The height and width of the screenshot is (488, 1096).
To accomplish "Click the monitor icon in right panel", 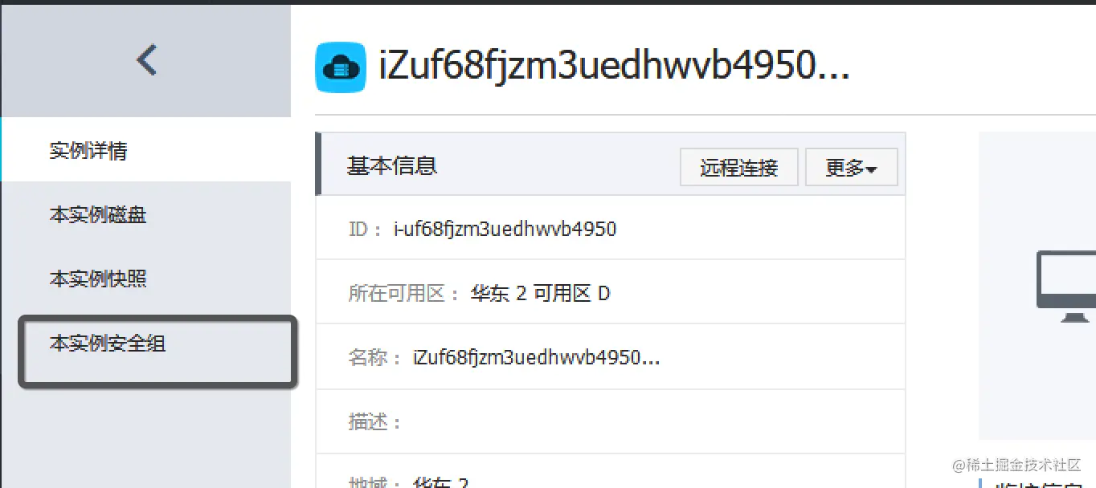I will coord(1066,287).
